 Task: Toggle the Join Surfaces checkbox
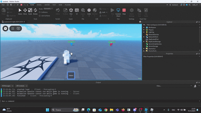40,16
